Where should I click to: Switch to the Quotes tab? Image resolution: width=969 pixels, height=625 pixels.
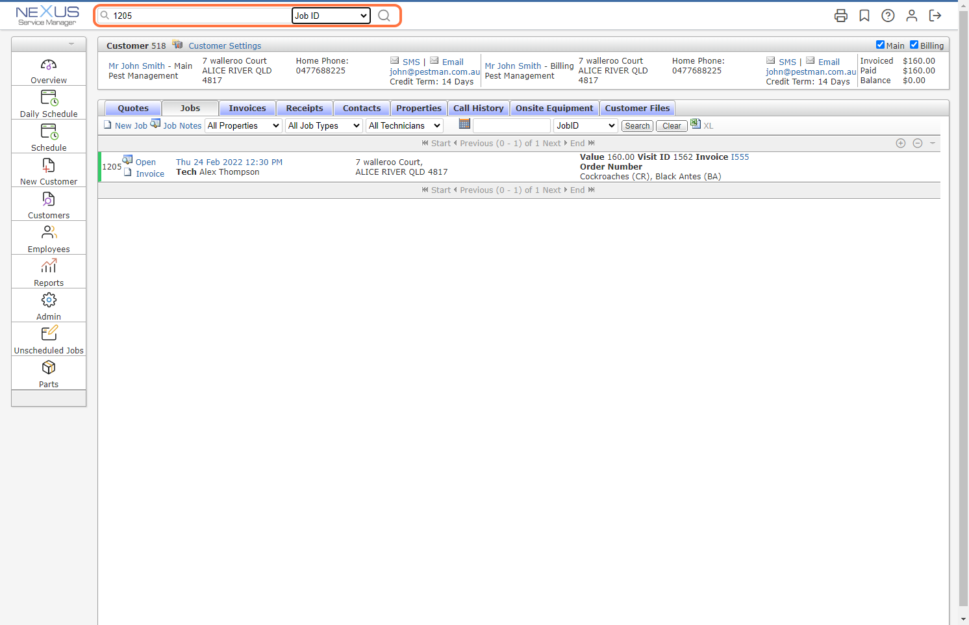click(133, 108)
